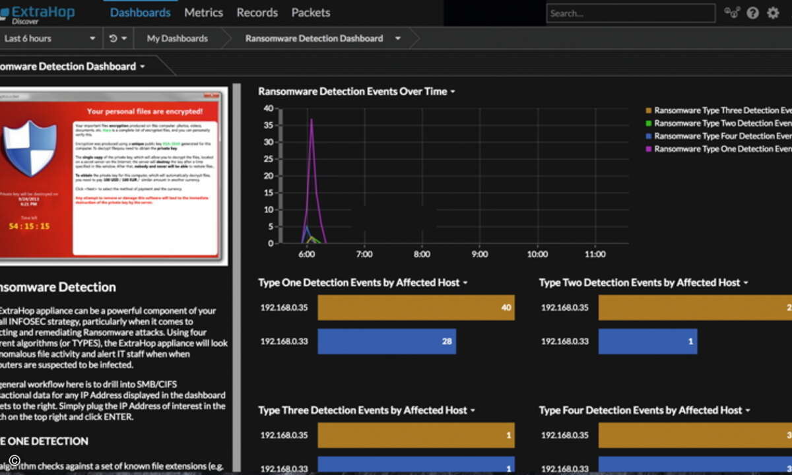This screenshot has height=475, width=792.
Task: Open the system health icon
Action: pos(731,13)
